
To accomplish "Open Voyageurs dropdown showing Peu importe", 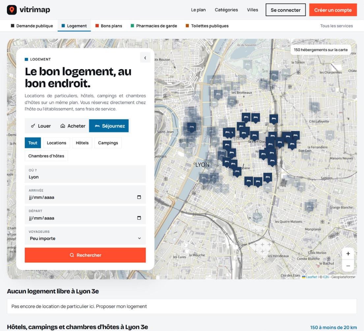I will click(x=85, y=236).
